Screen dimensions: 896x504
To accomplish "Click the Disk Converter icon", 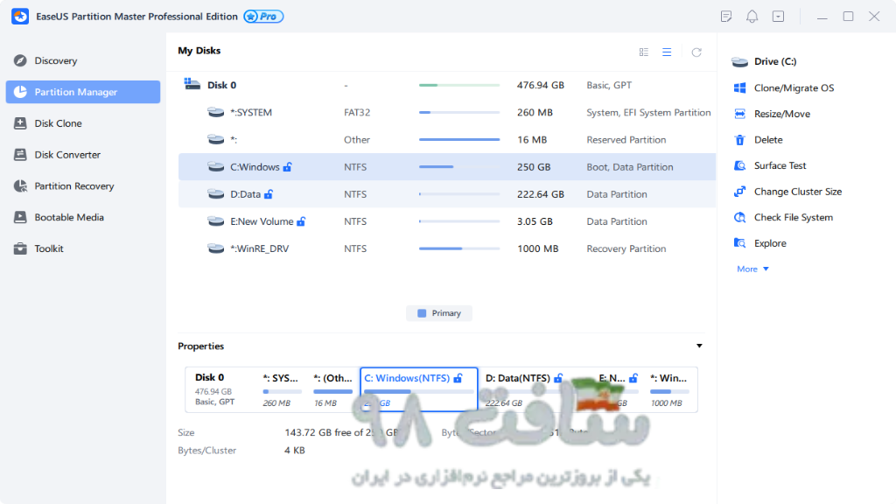I will 20,155.
